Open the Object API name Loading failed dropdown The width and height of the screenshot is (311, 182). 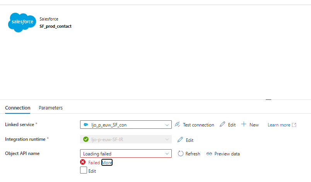tap(126, 153)
